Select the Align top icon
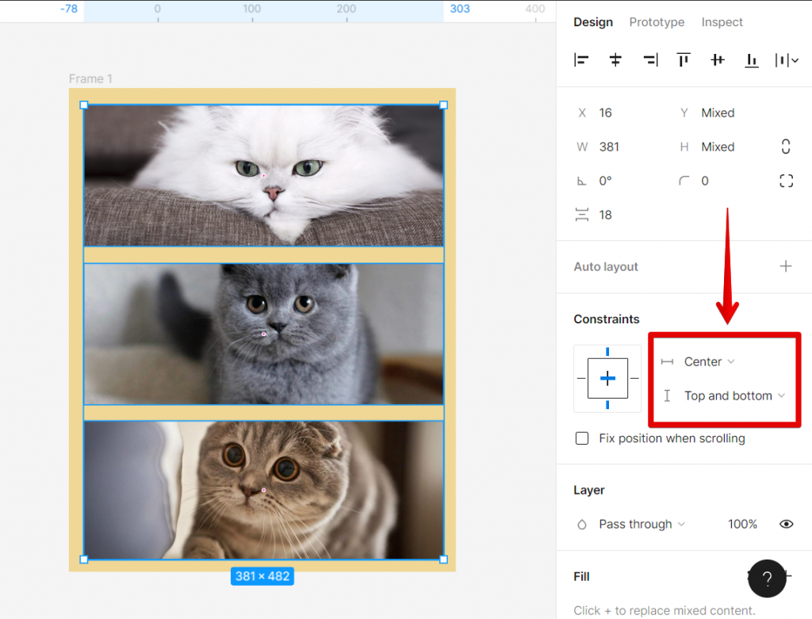The width and height of the screenshot is (812, 619). (683, 59)
